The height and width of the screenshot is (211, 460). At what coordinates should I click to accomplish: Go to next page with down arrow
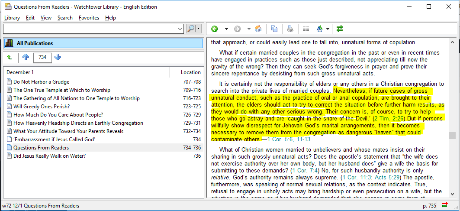coord(58,57)
